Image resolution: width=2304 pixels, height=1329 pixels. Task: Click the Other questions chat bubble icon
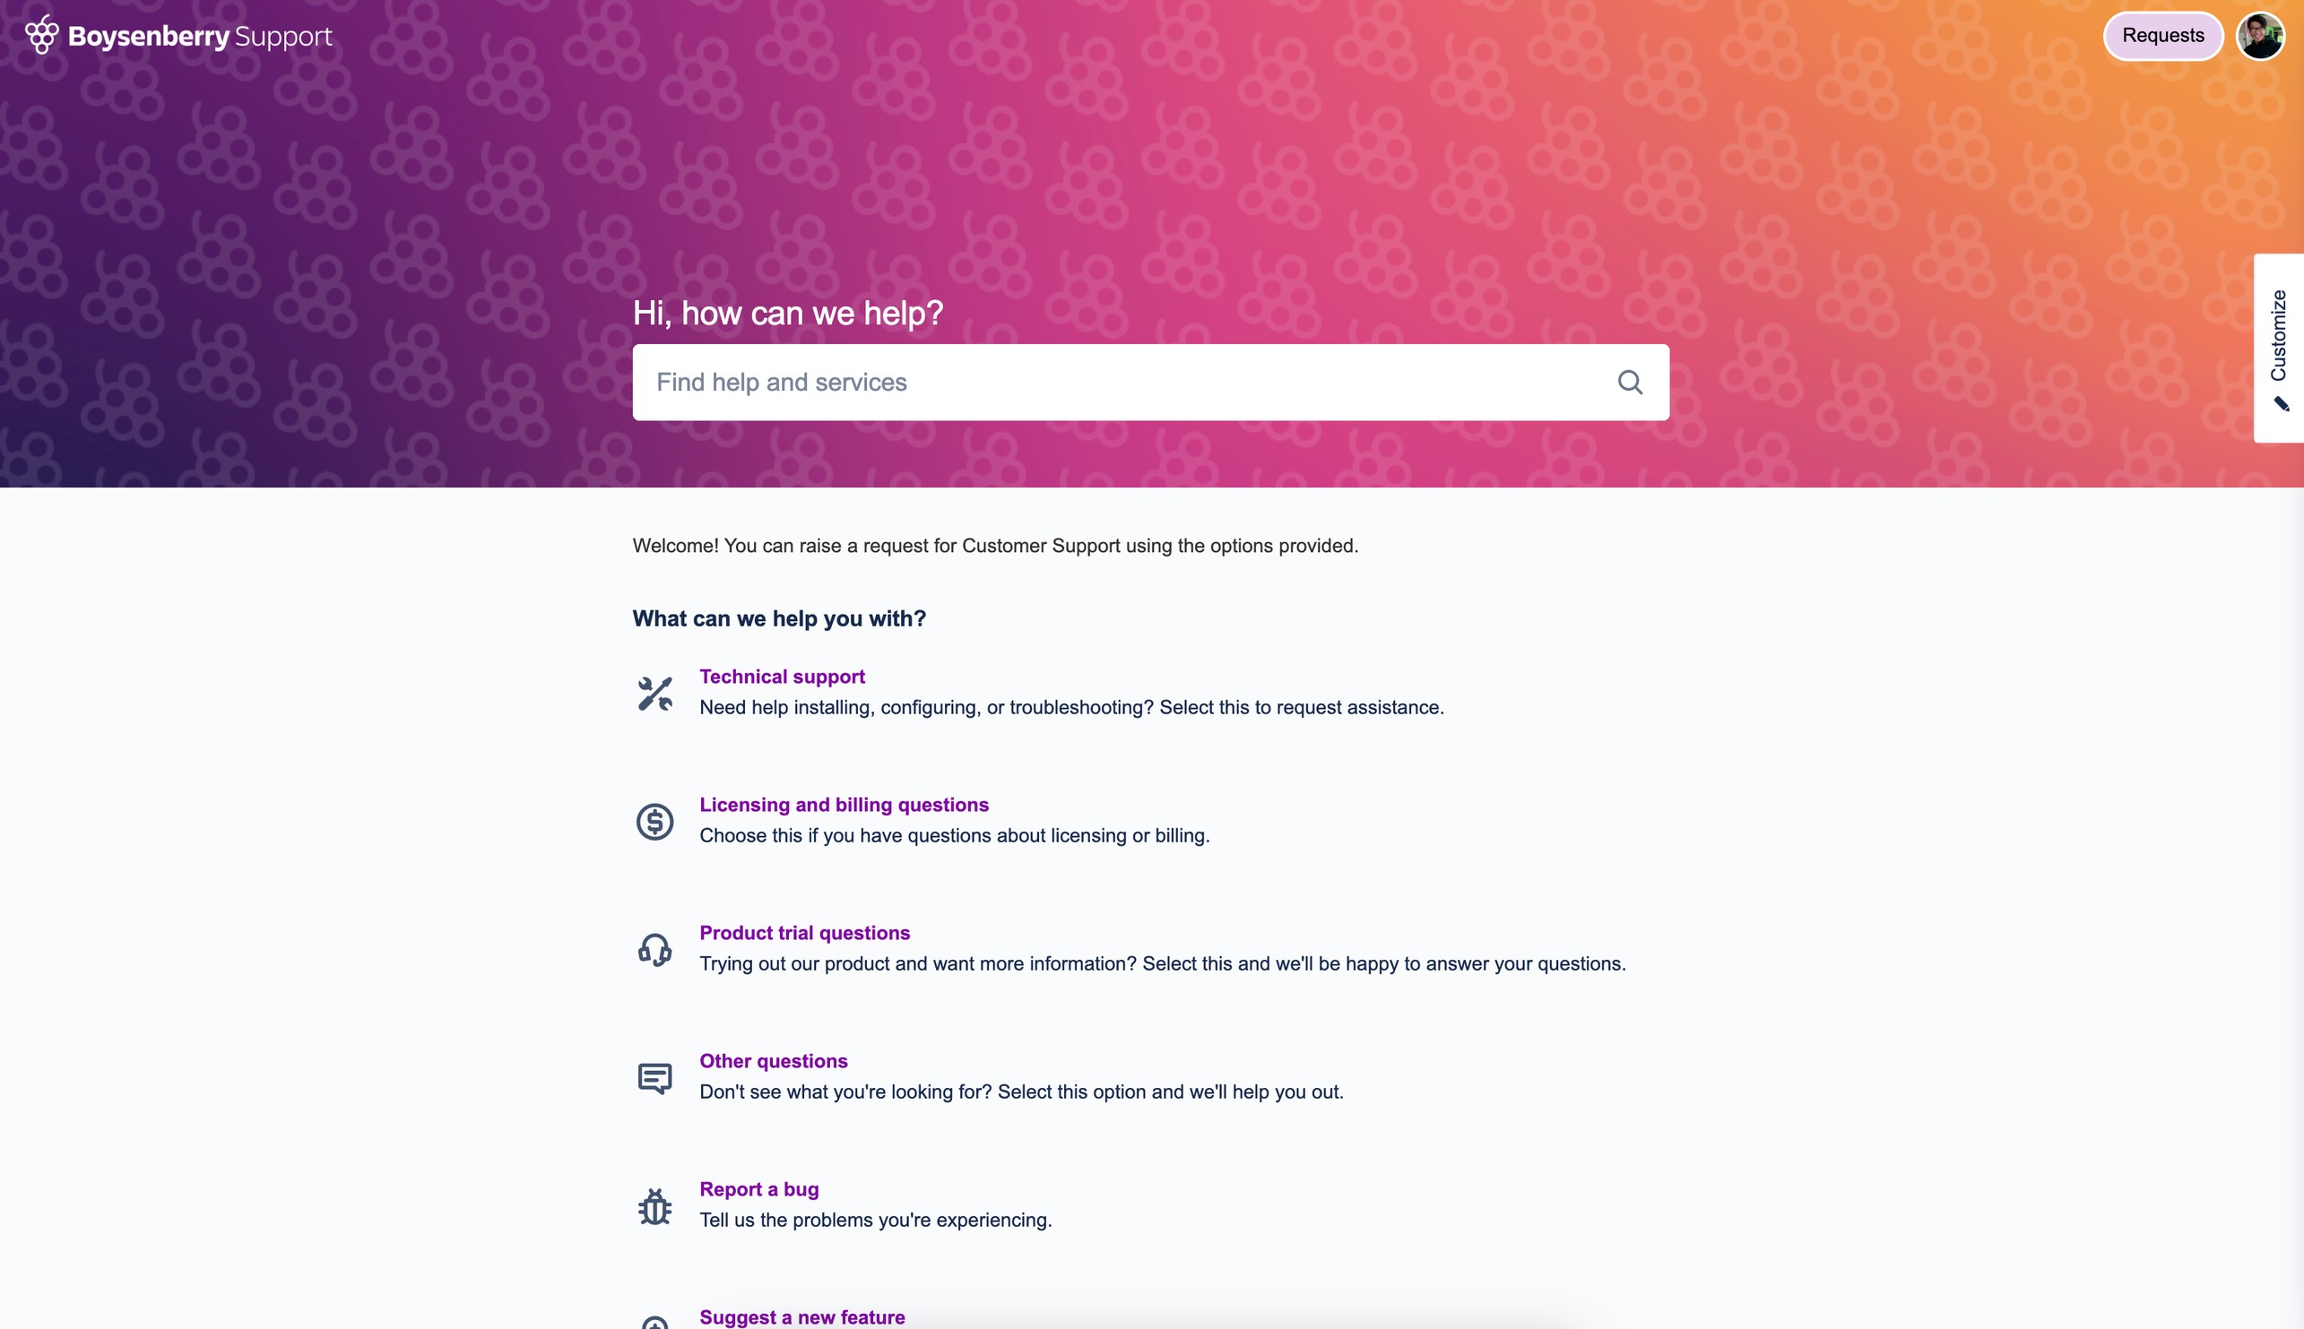click(x=655, y=1077)
